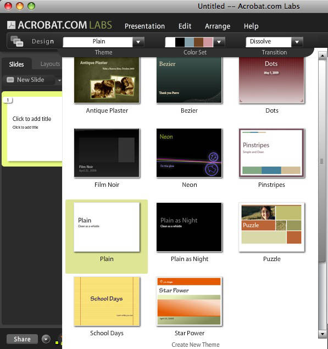This screenshot has height=349, width=328.
Task: Click the 'Star Power' caption text
Action: tap(190, 333)
